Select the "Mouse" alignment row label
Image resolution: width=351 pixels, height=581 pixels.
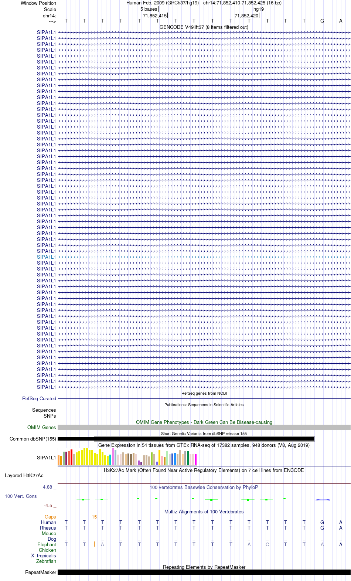pyautogui.click(x=49, y=533)
